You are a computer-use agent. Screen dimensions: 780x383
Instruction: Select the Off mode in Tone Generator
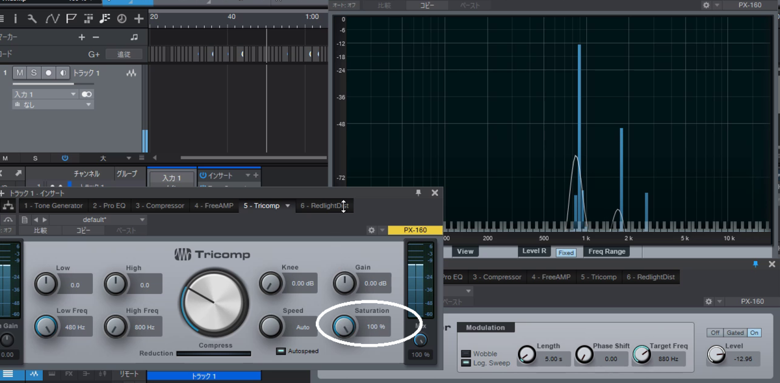[x=715, y=332]
